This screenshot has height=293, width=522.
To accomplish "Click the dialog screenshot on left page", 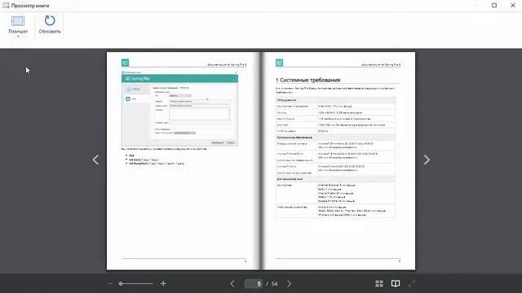I will [x=179, y=108].
